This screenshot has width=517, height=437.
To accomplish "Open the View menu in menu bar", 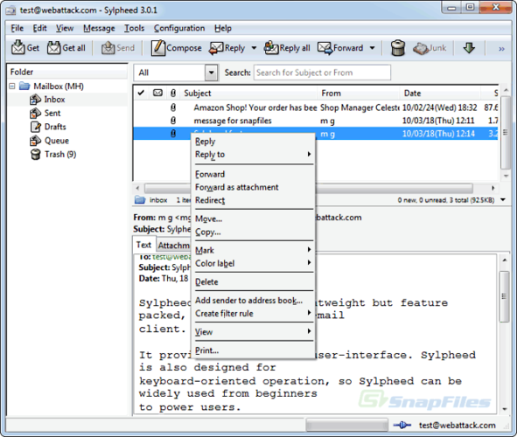I will point(65,28).
